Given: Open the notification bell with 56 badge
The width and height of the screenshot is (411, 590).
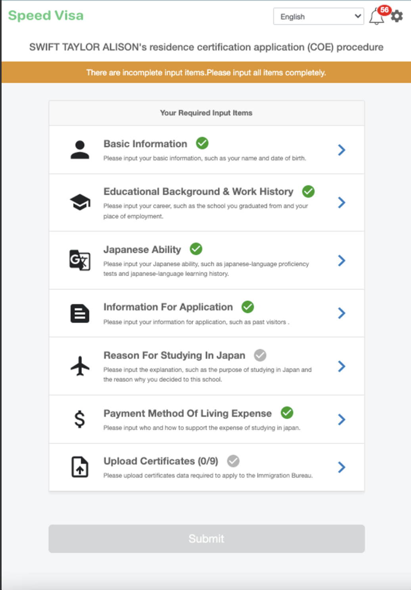Looking at the screenshot, I should (376, 17).
